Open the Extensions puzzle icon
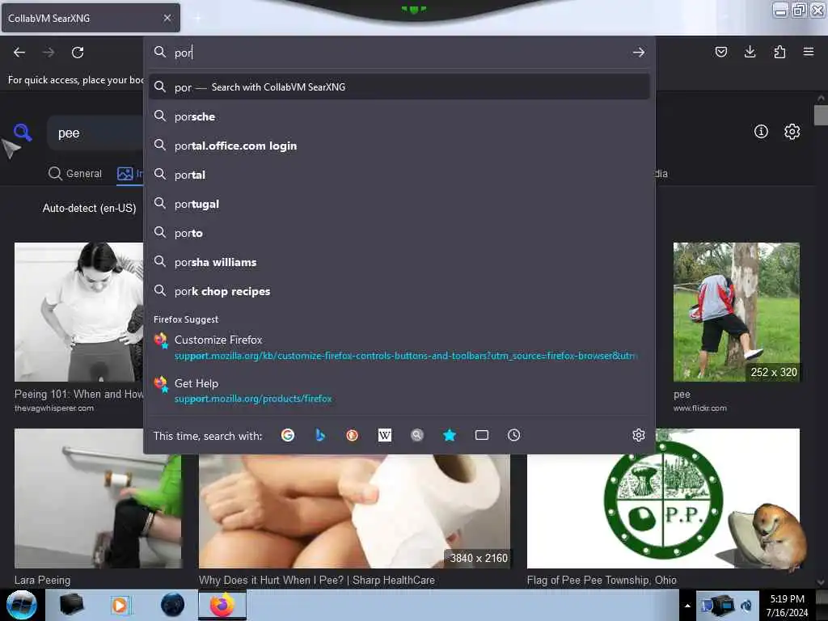This screenshot has width=828, height=621. (x=779, y=52)
